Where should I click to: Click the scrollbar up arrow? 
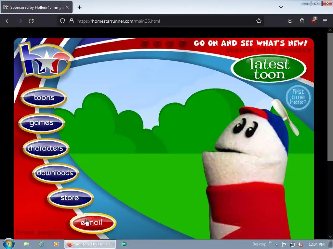(x=330, y=30)
